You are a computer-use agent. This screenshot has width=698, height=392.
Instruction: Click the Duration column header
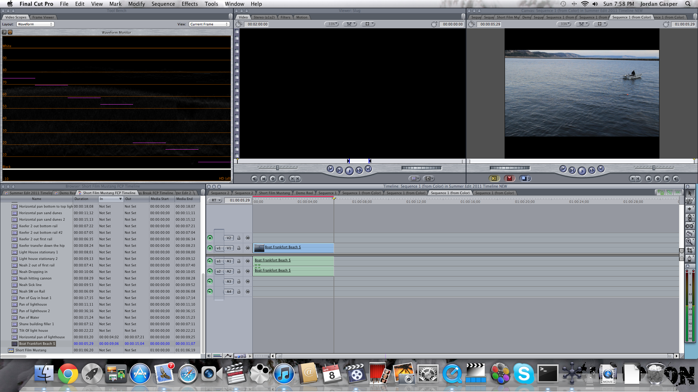coord(81,199)
